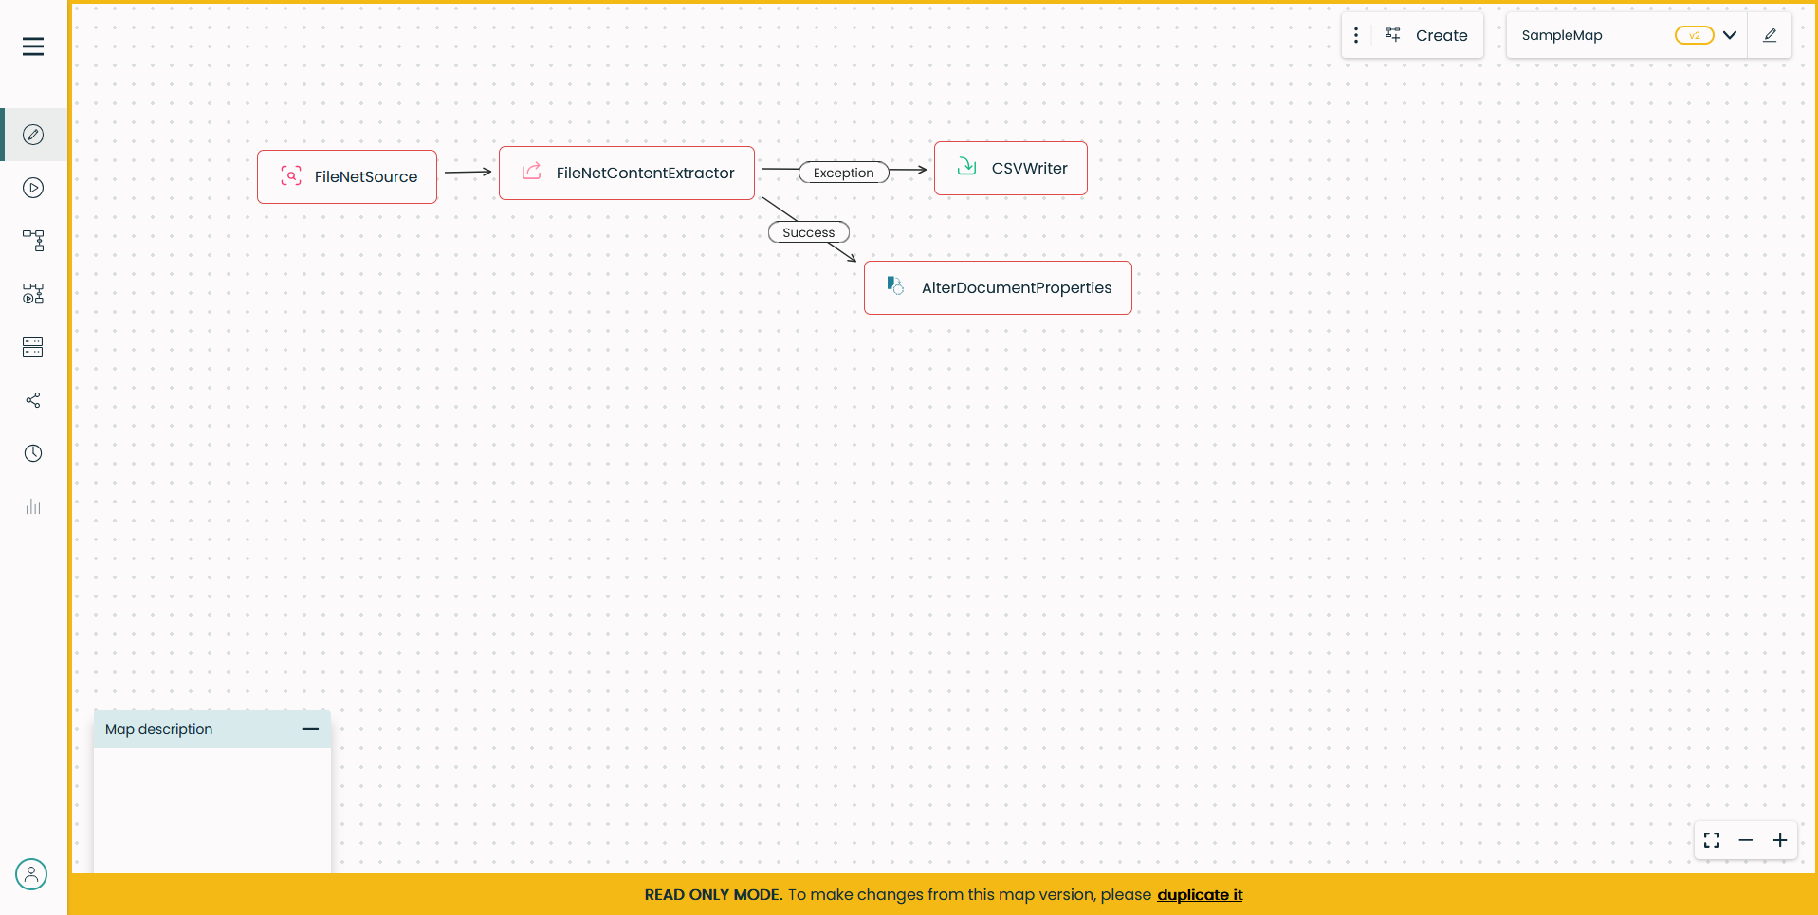1818x915 pixels.
Task: Open the hamburger main menu
Action: coord(33,46)
